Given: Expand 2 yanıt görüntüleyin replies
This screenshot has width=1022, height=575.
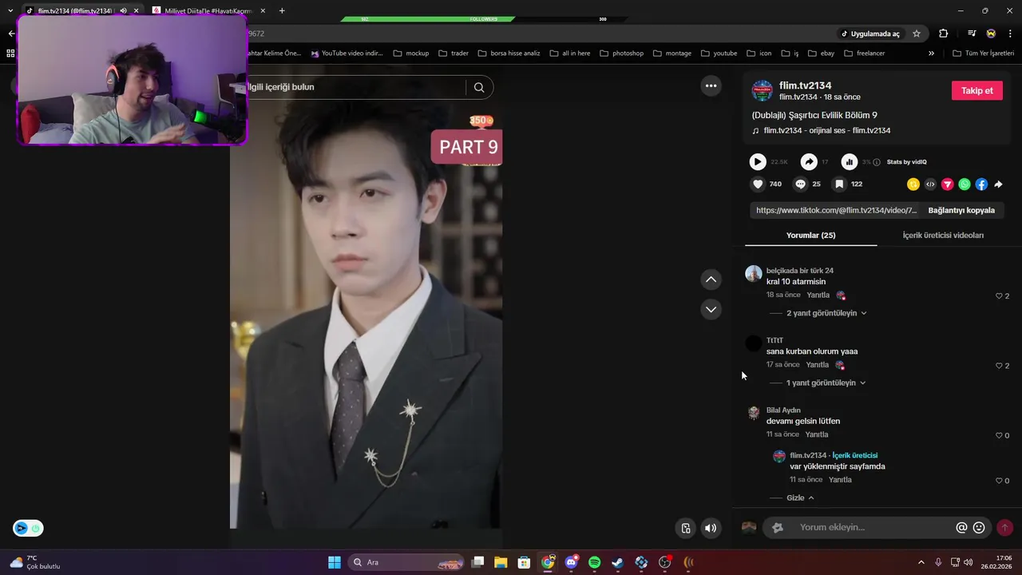Looking at the screenshot, I should (826, 313).
